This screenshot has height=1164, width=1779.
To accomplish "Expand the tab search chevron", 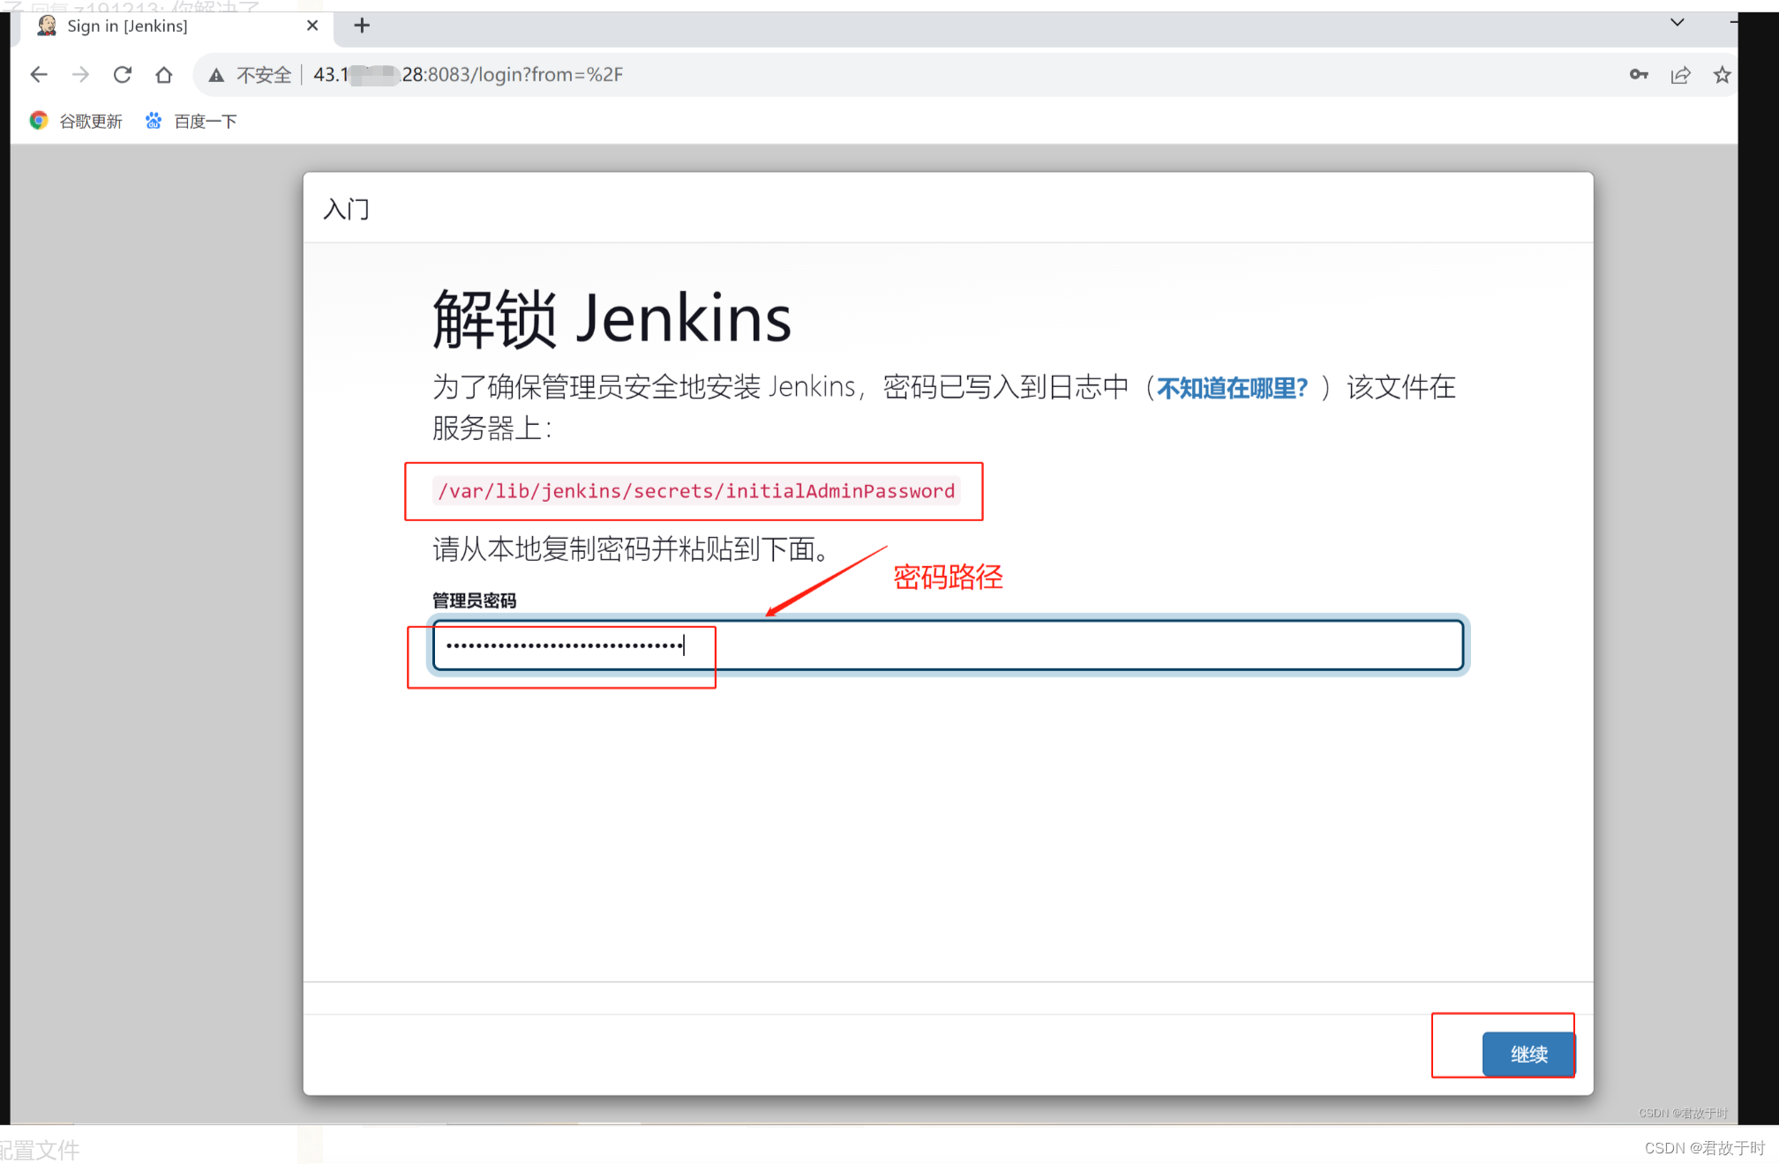I will pyautogui.click(x=1678, y=23).
